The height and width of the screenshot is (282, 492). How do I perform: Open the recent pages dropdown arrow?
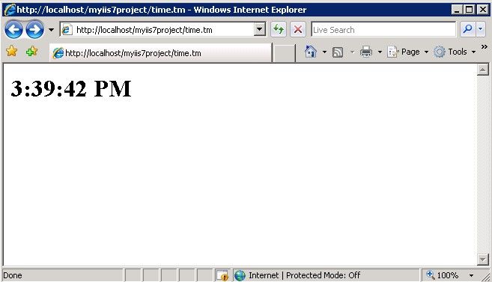[x=51, y=30]
